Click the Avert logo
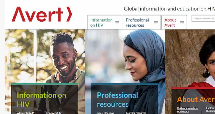Viewport: 215px width, 114px height. [42, 14]
